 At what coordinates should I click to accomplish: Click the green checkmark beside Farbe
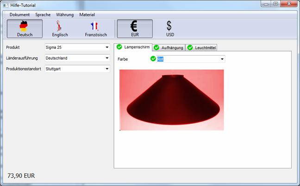pos(153,59)
